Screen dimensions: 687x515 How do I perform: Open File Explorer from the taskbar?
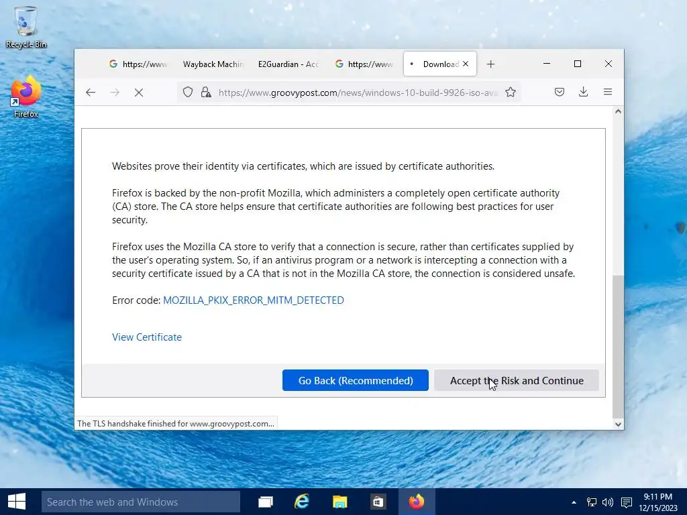[x=339, y=502]
